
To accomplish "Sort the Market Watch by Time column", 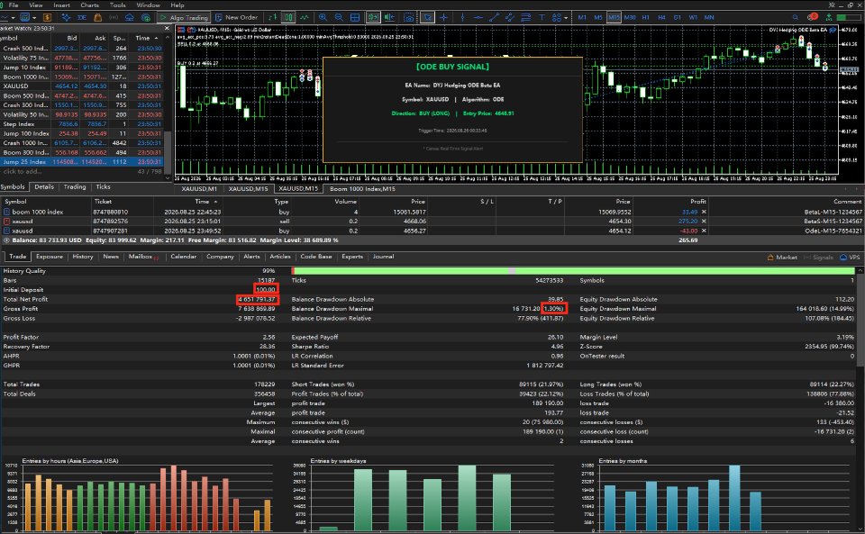I will (143, 38).
